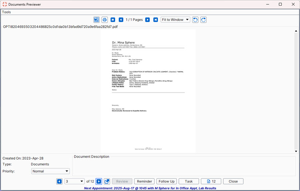Click the thumbnail view icon in toolbar

pyautogui.click(x=96, y=20)
